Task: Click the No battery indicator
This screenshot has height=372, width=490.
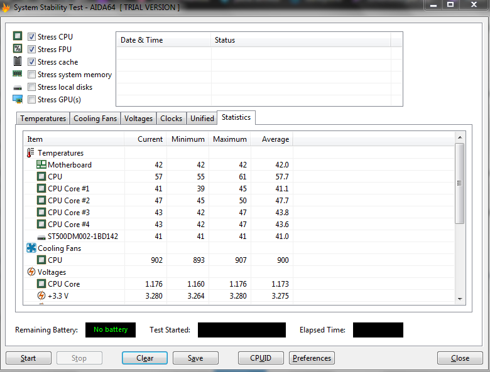Action: [x=111, y=330]
